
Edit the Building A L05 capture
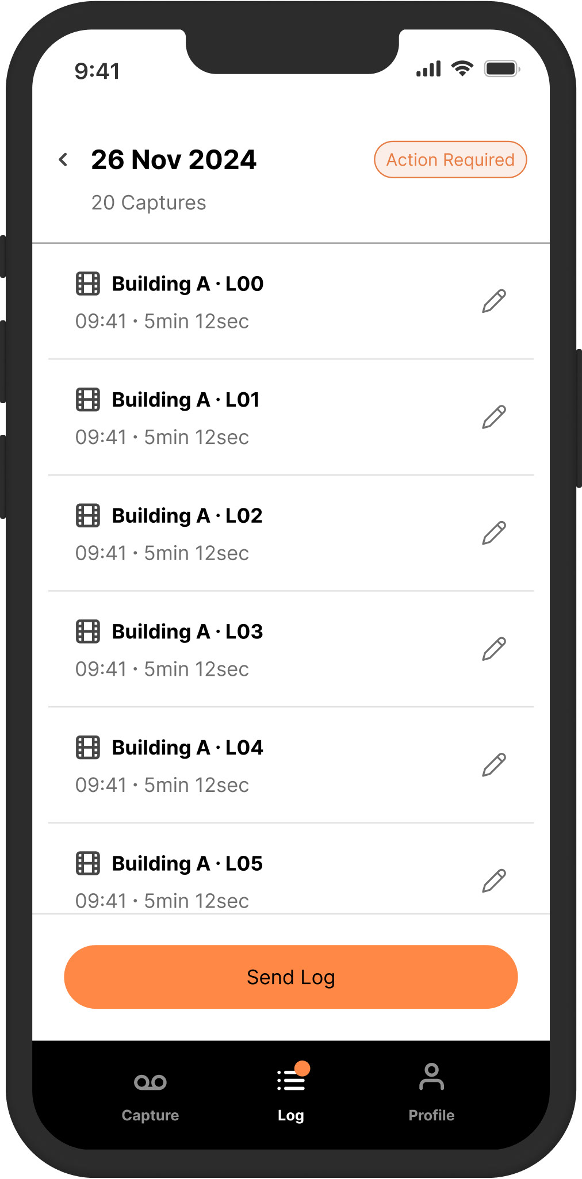(x=493, y=881)
